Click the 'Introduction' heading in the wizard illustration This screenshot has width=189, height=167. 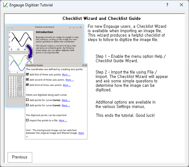coord(44,32)
